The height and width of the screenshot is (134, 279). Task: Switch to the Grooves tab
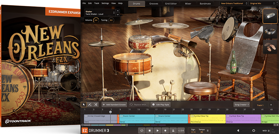(153, 4)
